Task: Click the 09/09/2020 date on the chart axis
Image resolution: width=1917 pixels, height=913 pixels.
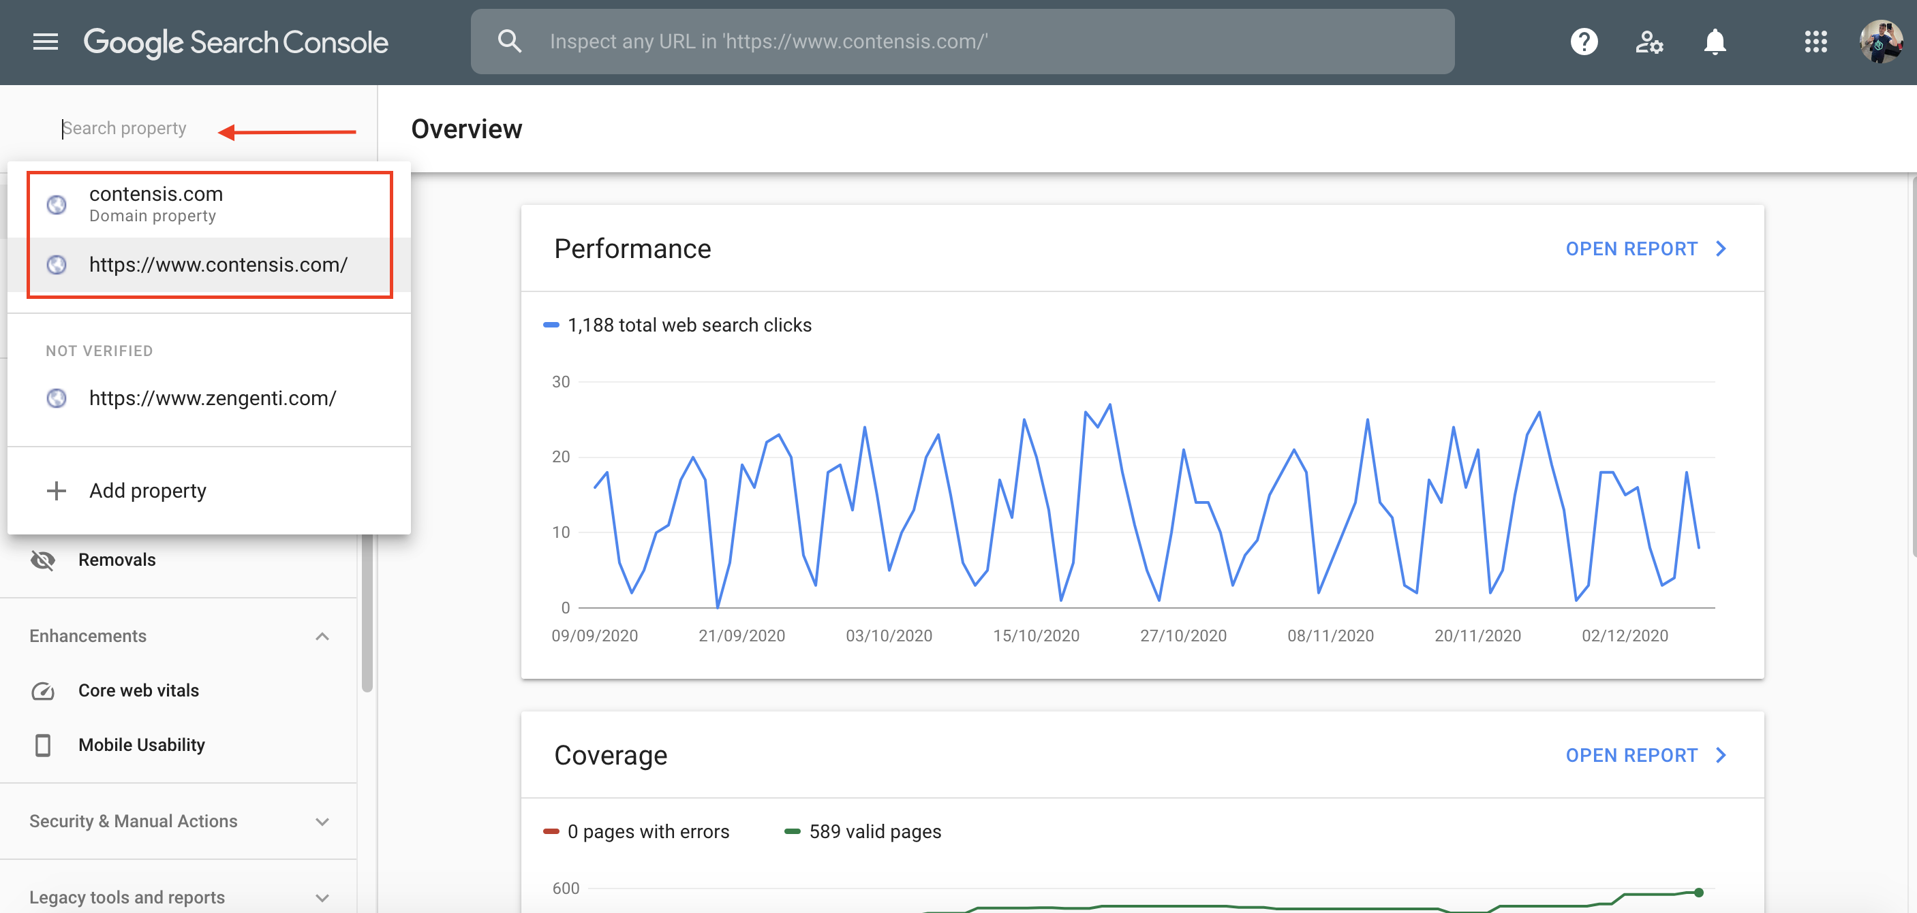Action: click(x=595, y=637)
